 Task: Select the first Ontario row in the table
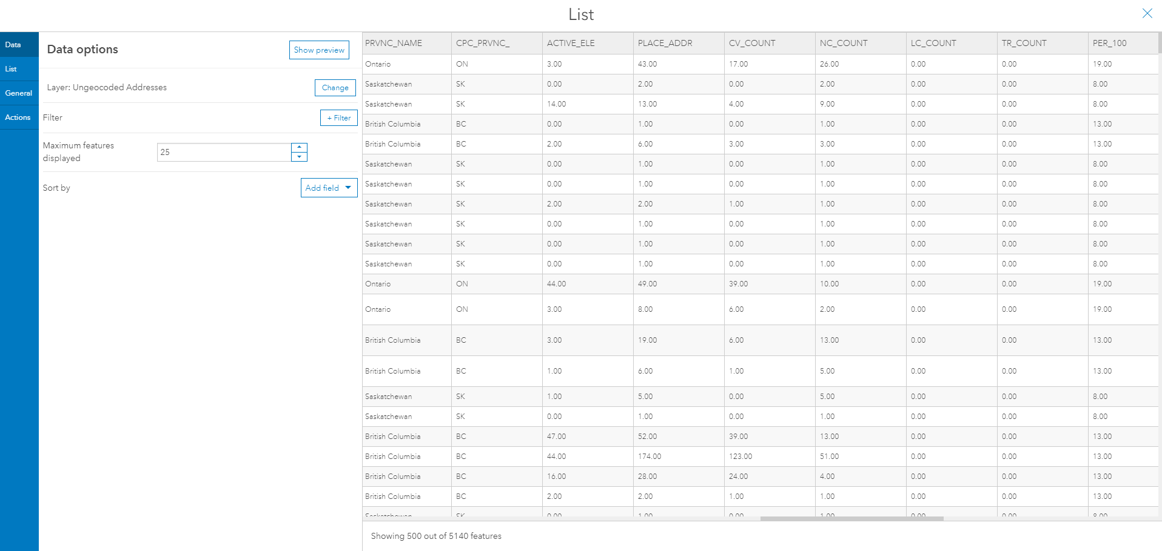coord(378,64)
